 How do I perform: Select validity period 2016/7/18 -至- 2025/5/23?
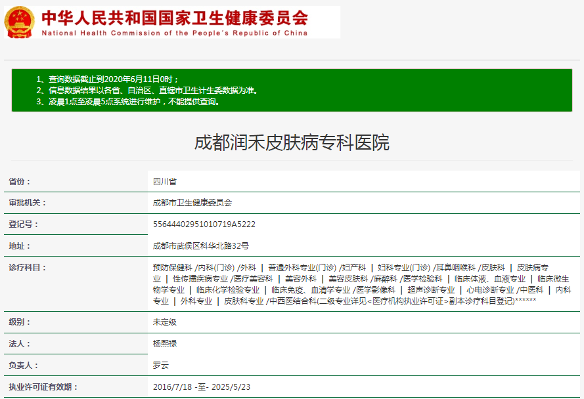point(202,387)
